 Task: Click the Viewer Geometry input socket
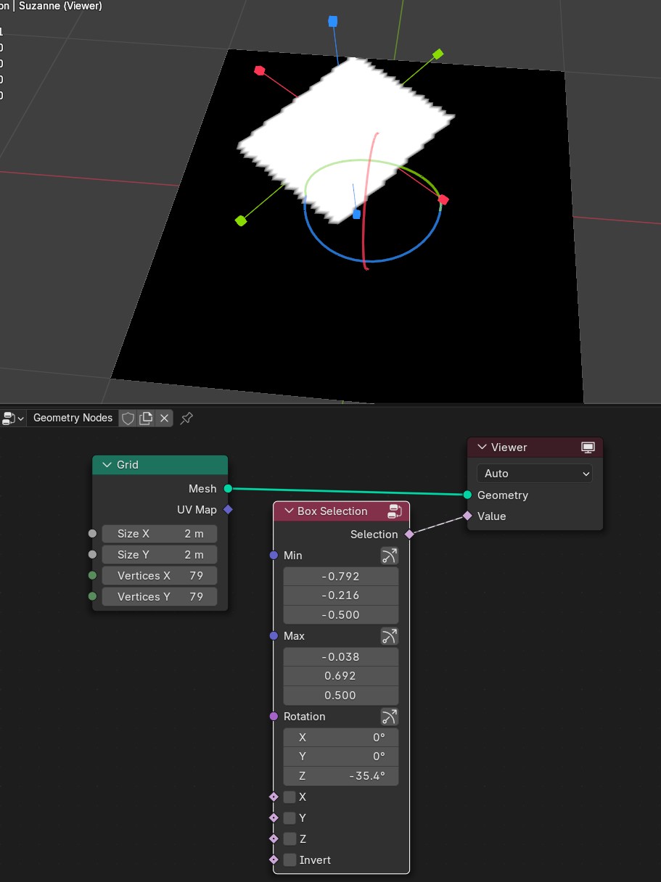tap(467, 495)
